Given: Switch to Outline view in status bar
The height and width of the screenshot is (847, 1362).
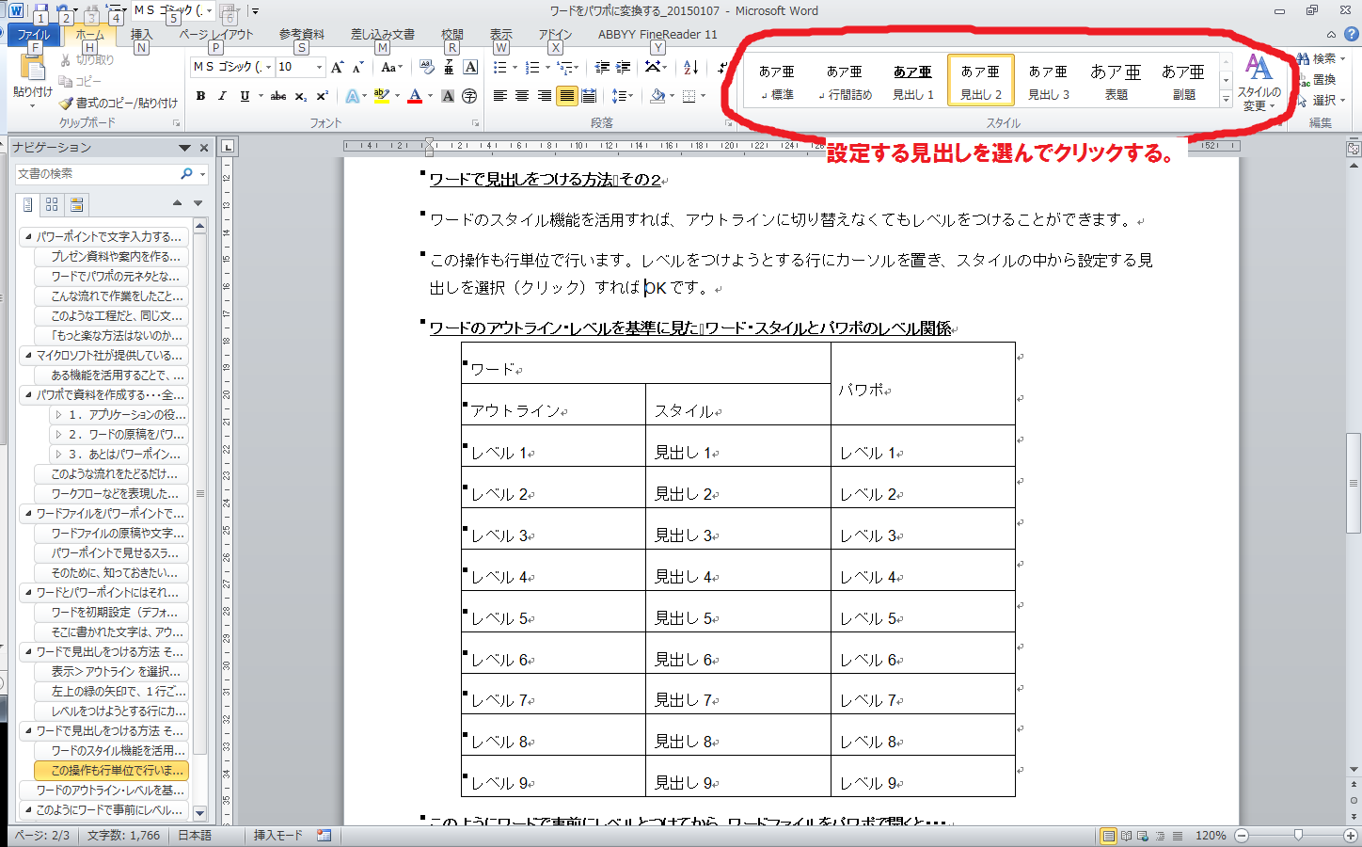Looking at the screenshot, I should coord(1160,836).
